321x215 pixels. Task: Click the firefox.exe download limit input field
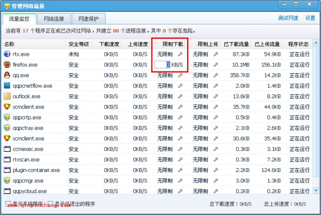tap(162, 65)
